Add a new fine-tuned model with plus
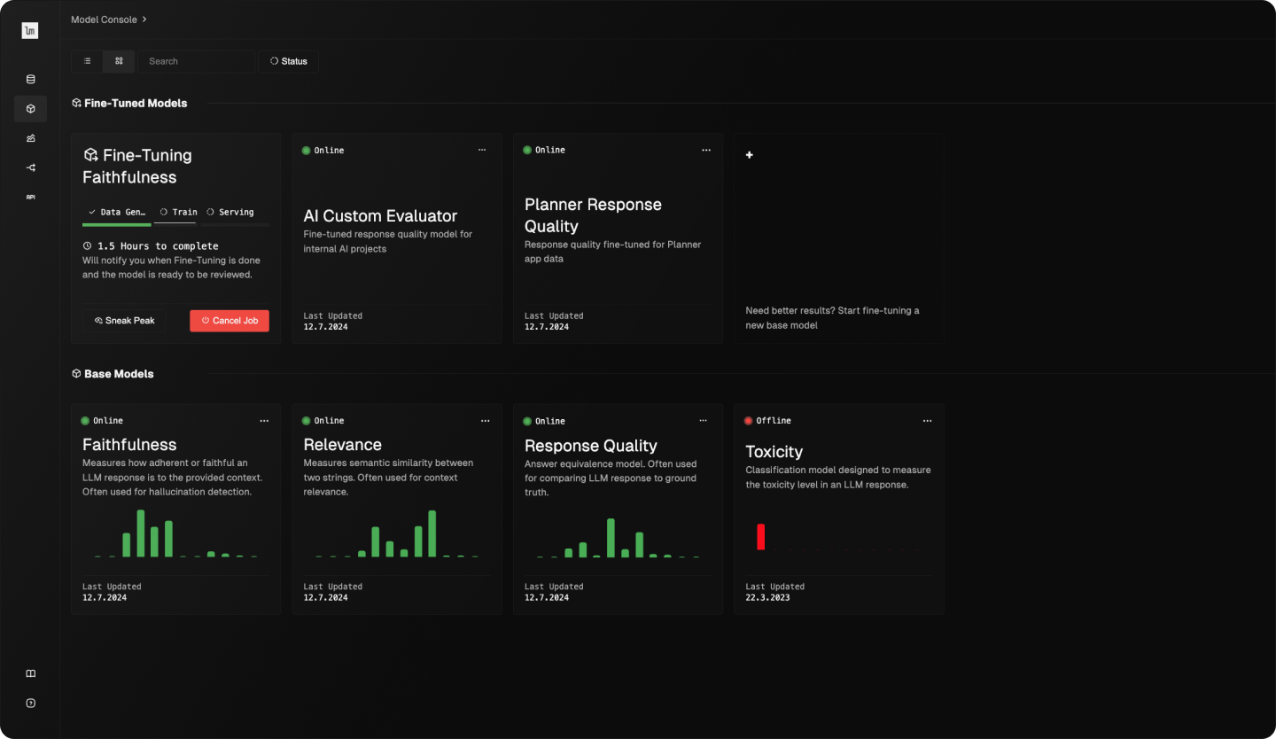1276x739 pixels. [750, 155]
